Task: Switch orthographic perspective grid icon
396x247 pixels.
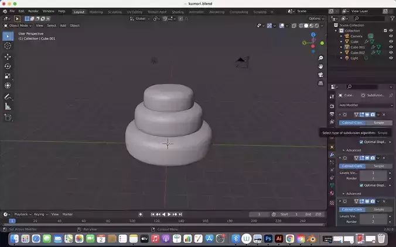Action: point(320,83)
